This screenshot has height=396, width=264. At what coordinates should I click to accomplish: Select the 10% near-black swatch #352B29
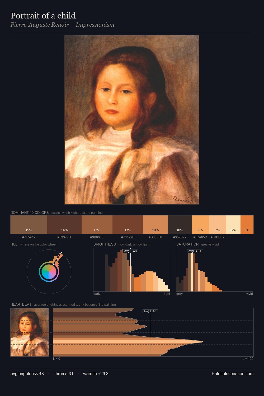(180, 225)
